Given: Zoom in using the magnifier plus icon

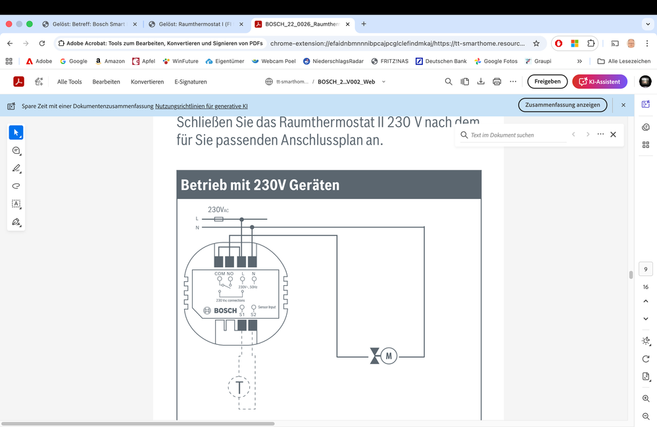Looking at the screenshot, I should pos(645,399).
